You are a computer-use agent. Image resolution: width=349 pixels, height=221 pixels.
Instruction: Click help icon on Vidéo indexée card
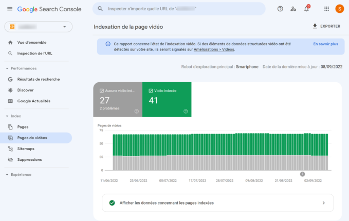point(186,111)
